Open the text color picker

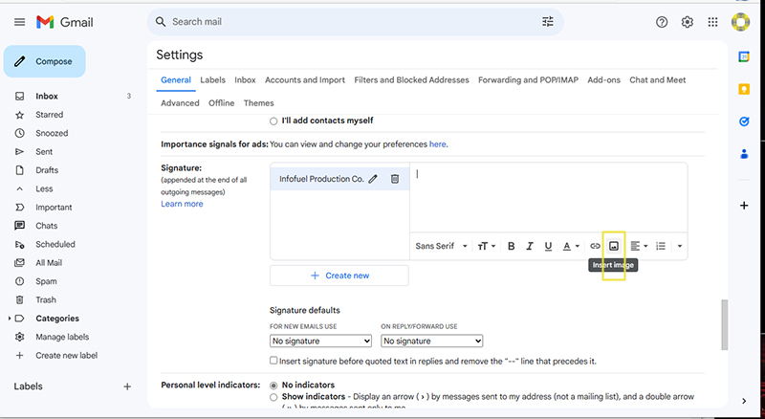(x=570, y=246)
